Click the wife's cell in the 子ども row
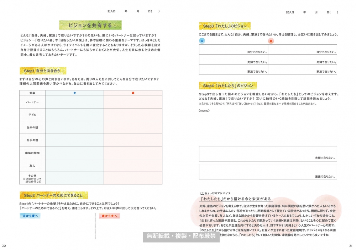Image resolution: width=356 pixels, height=250 pixels. click(x=133, y=115)
